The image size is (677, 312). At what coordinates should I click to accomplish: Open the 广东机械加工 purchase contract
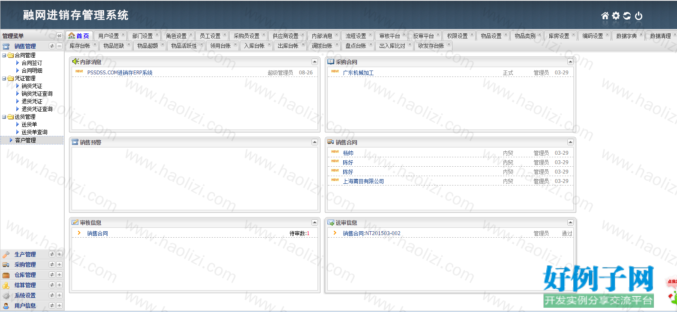[x=358, y=73]
